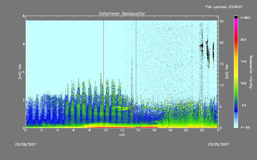Click the "12:" hour tick on the UTC axis

coord(122,130)
